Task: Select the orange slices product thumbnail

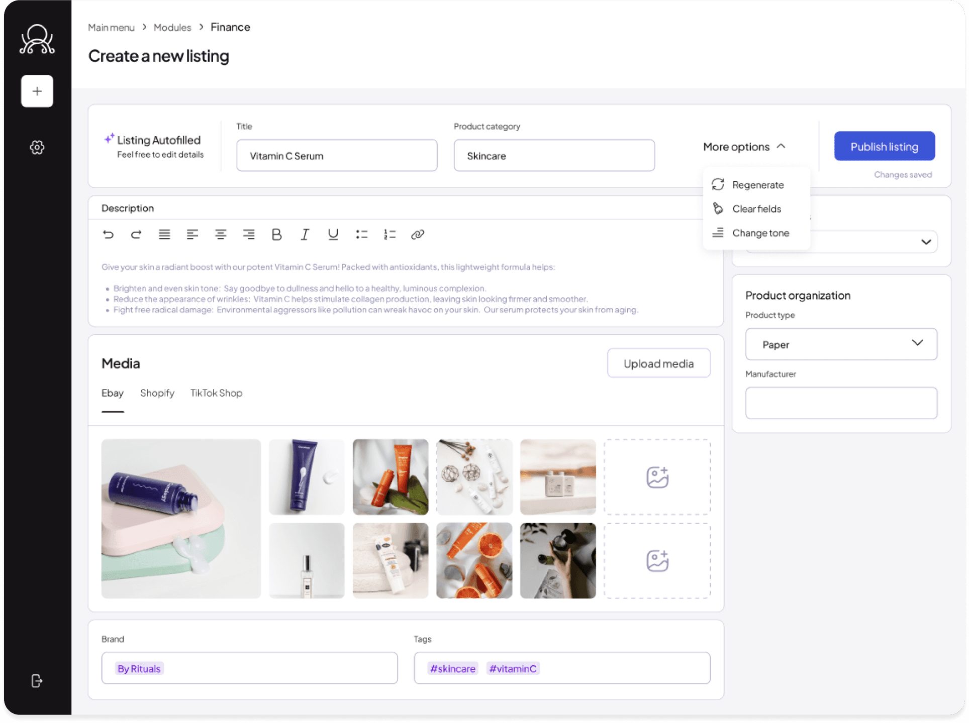Action: [474, 561]
